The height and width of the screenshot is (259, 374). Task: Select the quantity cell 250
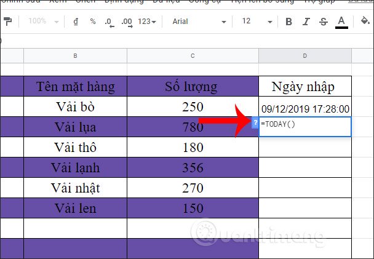[x=193, y=106]
